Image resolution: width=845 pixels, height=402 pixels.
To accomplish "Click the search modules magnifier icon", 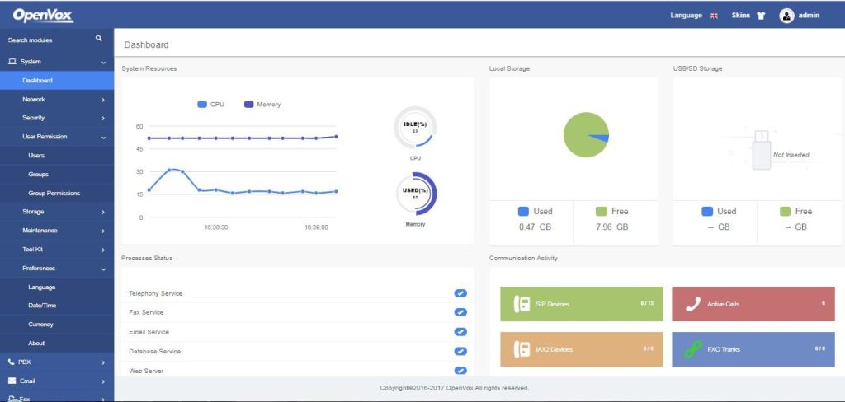I will click(99, 38).
